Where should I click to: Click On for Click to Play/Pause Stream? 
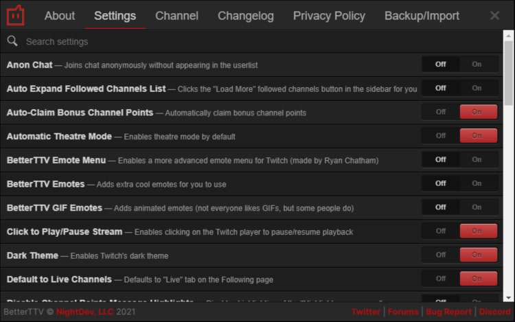click(478, 231)
